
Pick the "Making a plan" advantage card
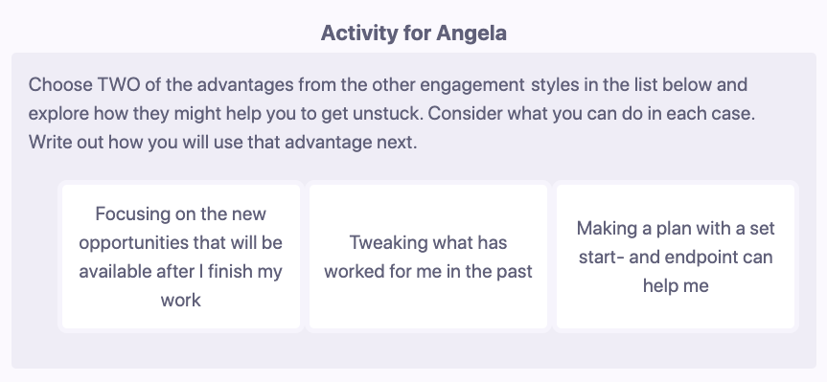coord(675,257)
